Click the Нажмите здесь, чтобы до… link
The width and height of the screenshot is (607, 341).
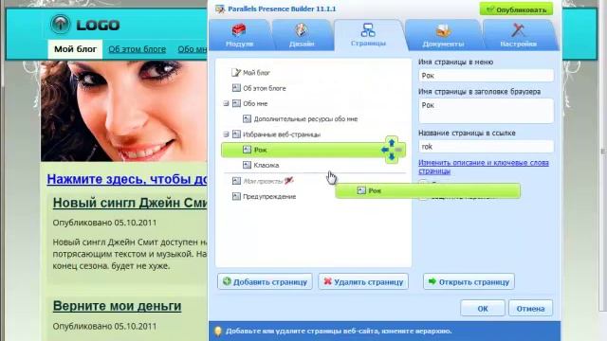click(x=127, y=179)
